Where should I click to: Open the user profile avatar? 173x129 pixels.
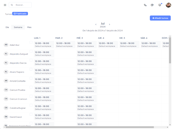168,5
